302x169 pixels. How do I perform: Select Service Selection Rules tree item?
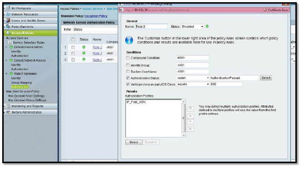point(29,43)
